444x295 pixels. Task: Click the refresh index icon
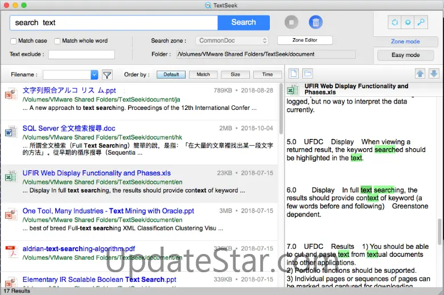pos(394,23)
